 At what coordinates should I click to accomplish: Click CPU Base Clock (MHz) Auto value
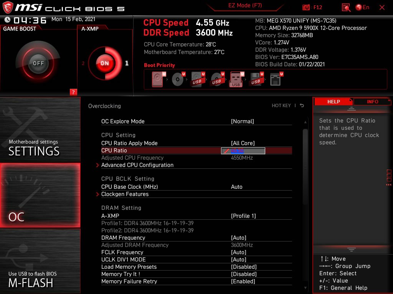(236, 187)
